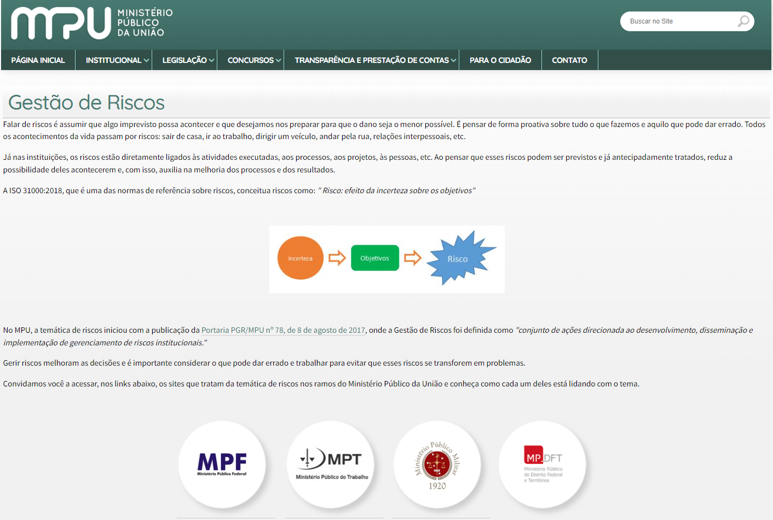Open the MPF circular logo link
This screenshot has height=520, width=773.
[x=222, y=464]
